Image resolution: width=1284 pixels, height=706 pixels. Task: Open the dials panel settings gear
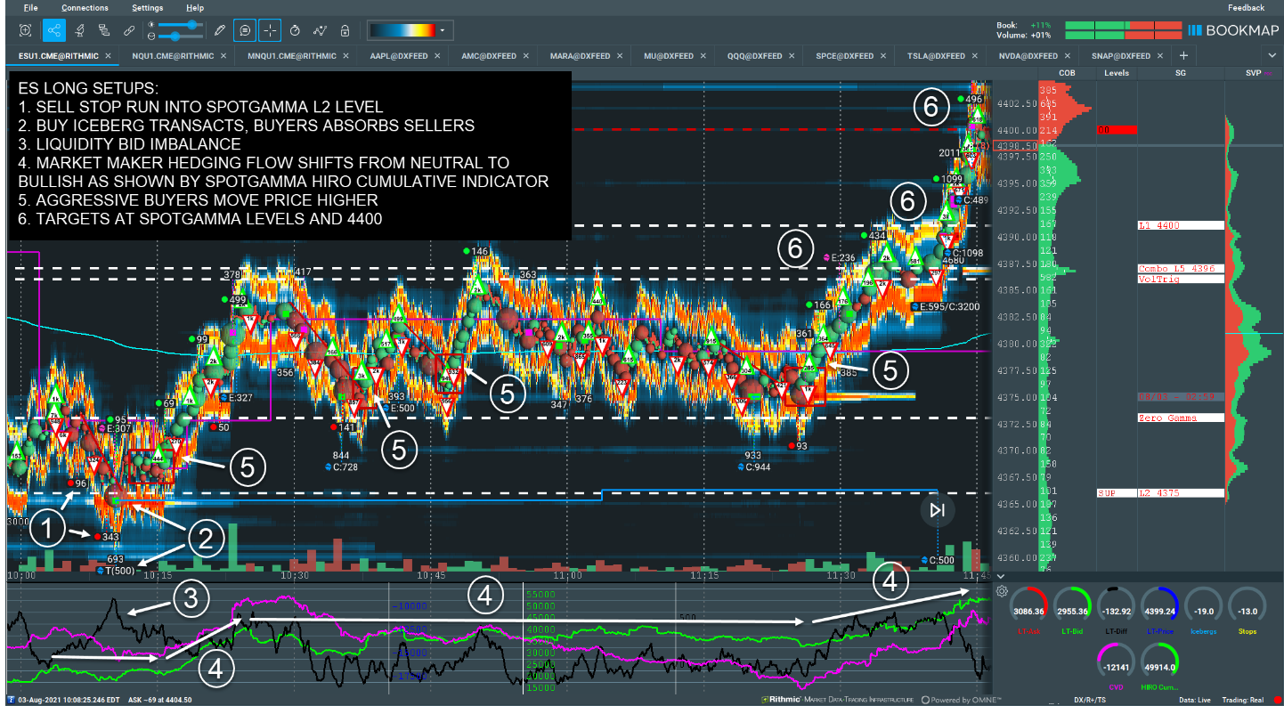pos(1004,589)
